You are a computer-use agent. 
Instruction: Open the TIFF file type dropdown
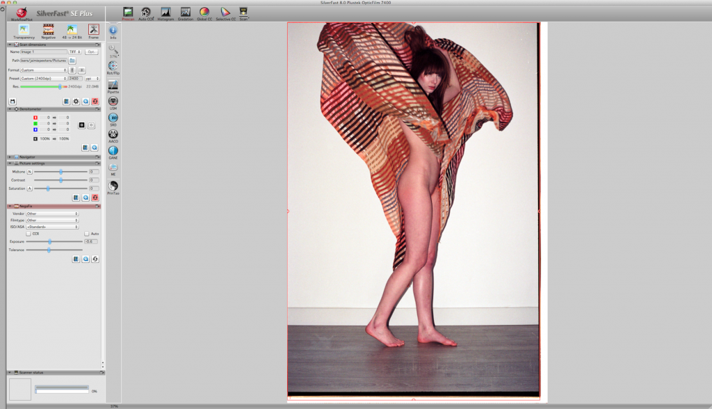coord(75,51)
